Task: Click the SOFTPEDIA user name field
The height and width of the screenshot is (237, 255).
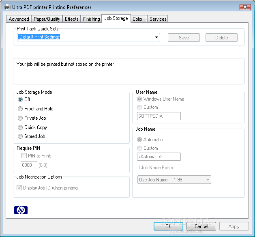Action: click(159, 116)
